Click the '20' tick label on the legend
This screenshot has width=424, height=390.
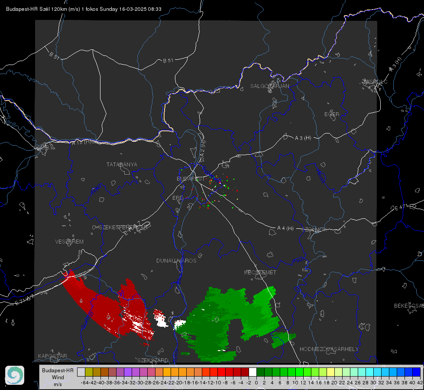click(334, 383)
